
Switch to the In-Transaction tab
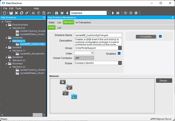pyautogui.click(x=83, y=22)
